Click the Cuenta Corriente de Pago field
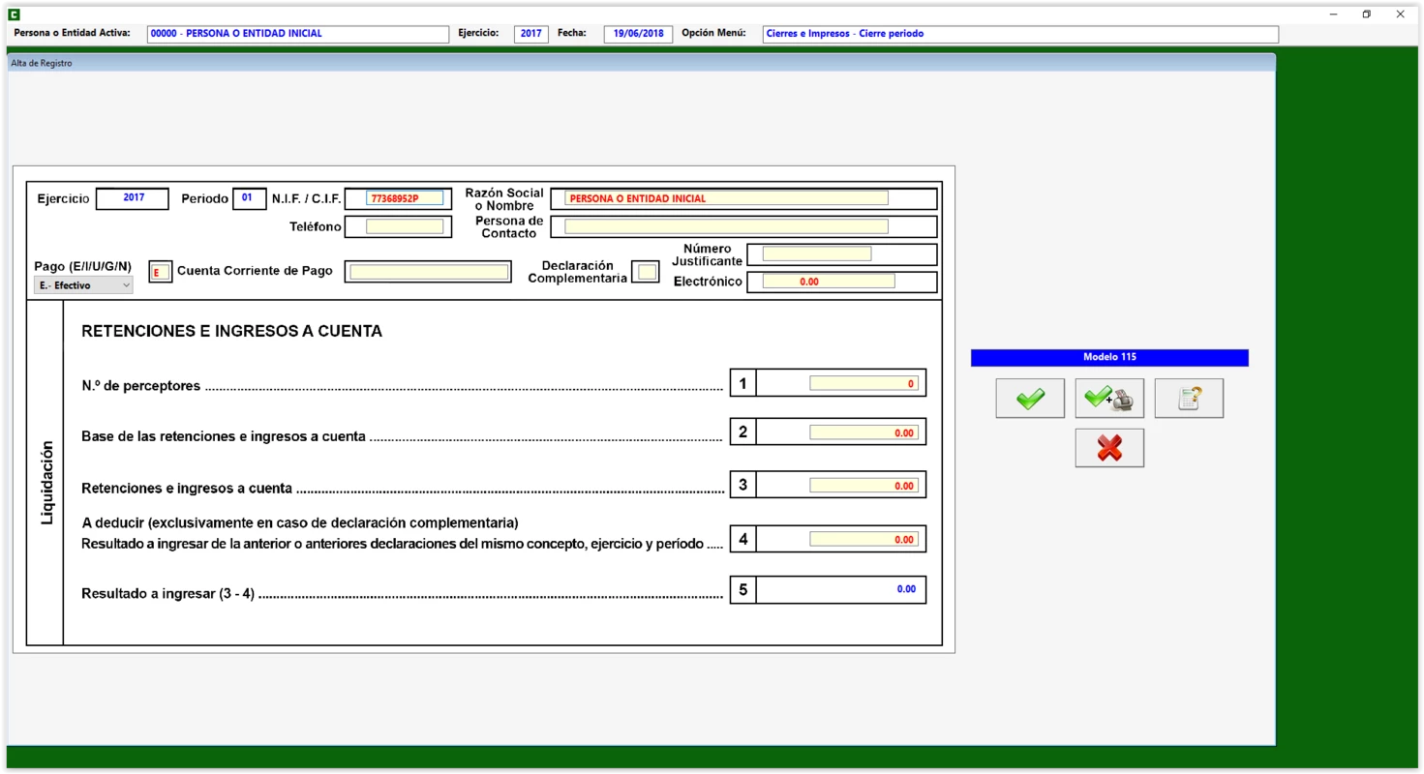Viewport: 1424px width, 774px height. [x=429, y=273]
